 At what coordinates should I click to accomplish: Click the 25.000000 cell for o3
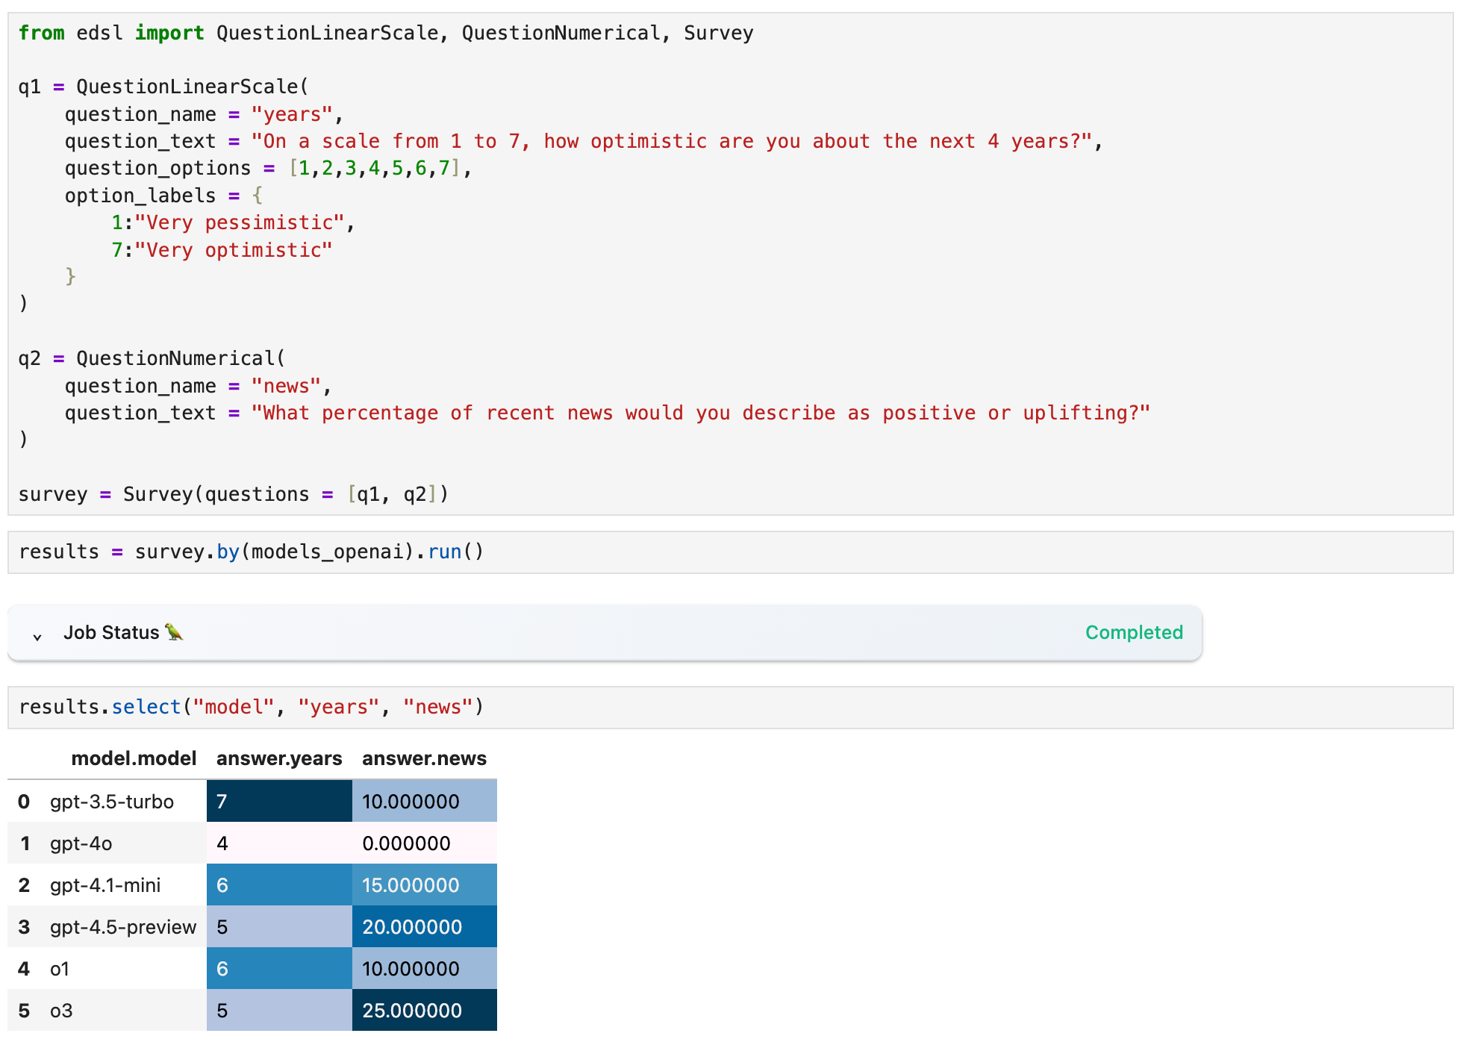tap(424, 1010)
